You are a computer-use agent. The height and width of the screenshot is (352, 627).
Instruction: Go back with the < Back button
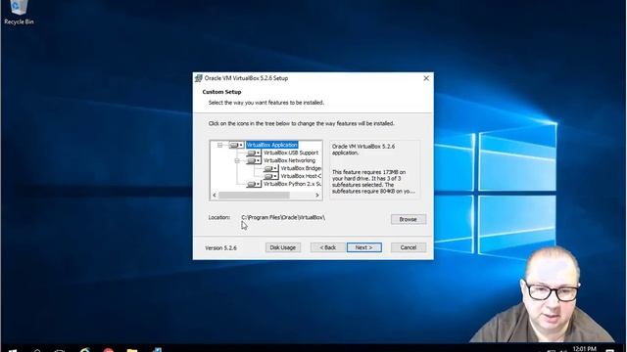coord(328,247)
